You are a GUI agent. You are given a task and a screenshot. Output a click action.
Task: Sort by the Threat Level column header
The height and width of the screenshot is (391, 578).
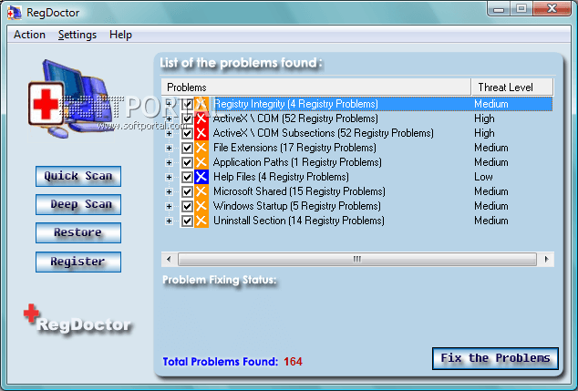click(512, 87)
